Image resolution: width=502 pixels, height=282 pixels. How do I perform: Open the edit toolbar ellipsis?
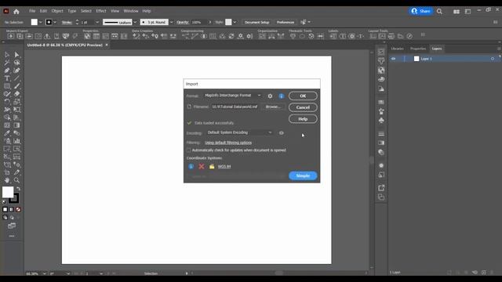point(12,236)
